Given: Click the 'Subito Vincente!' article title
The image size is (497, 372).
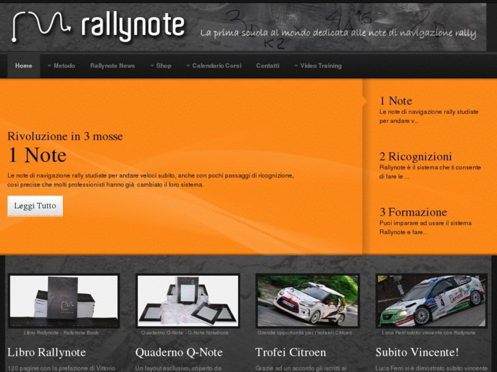Looking at the screenshot, I should point(417,352).
